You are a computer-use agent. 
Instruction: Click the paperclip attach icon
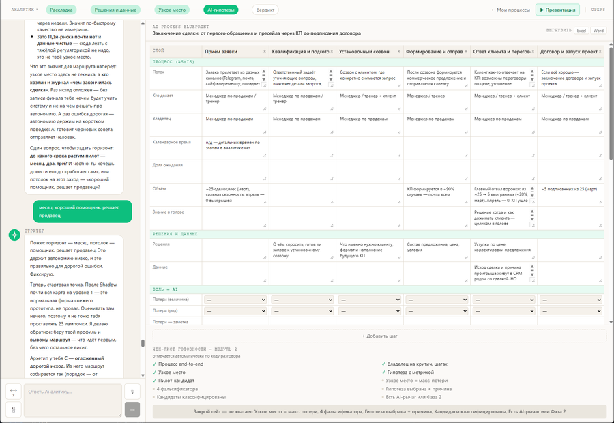click(x=14, y=409)
